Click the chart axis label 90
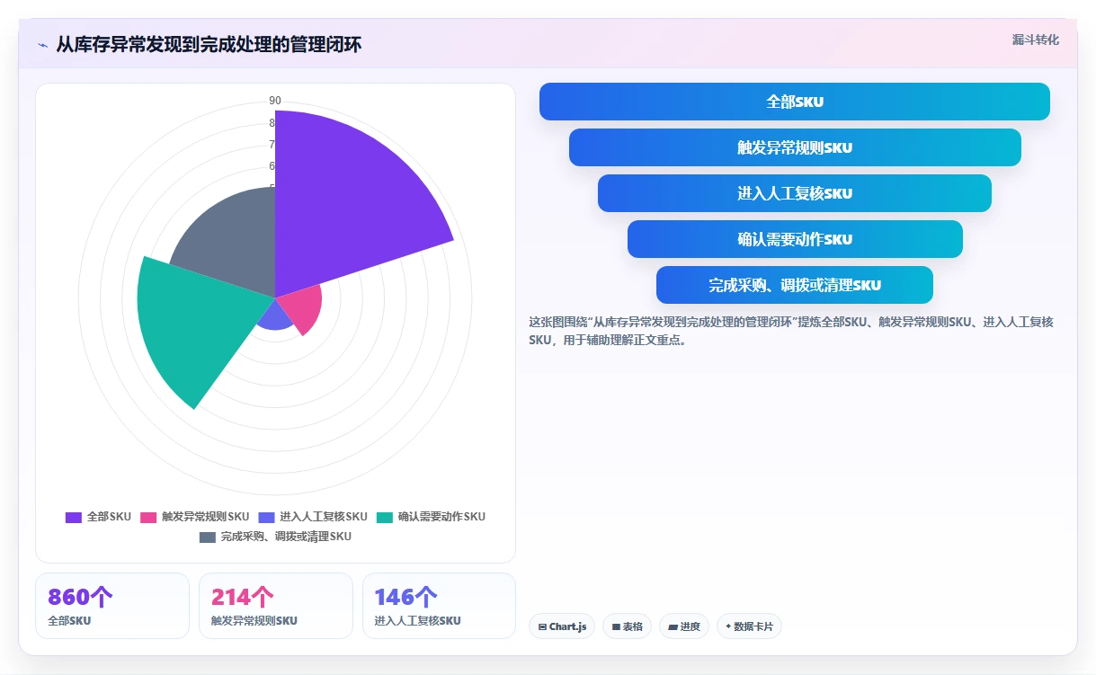1096x675 pixels. [275, 101]
